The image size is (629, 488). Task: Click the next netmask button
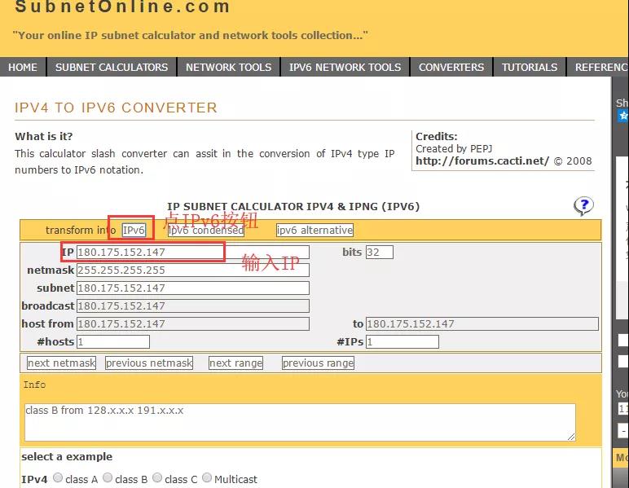(61, 363)
